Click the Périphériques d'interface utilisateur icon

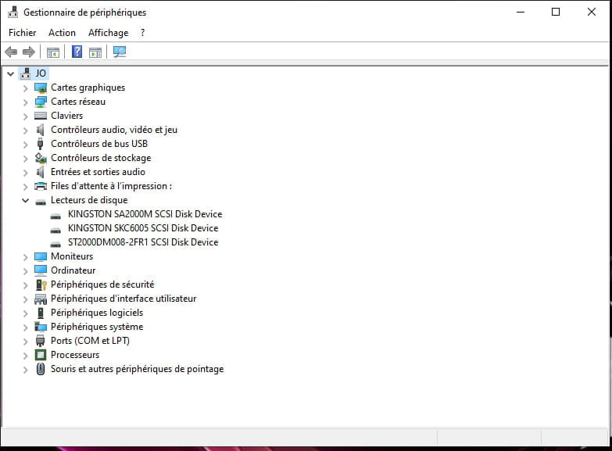[x=41, y=299]
